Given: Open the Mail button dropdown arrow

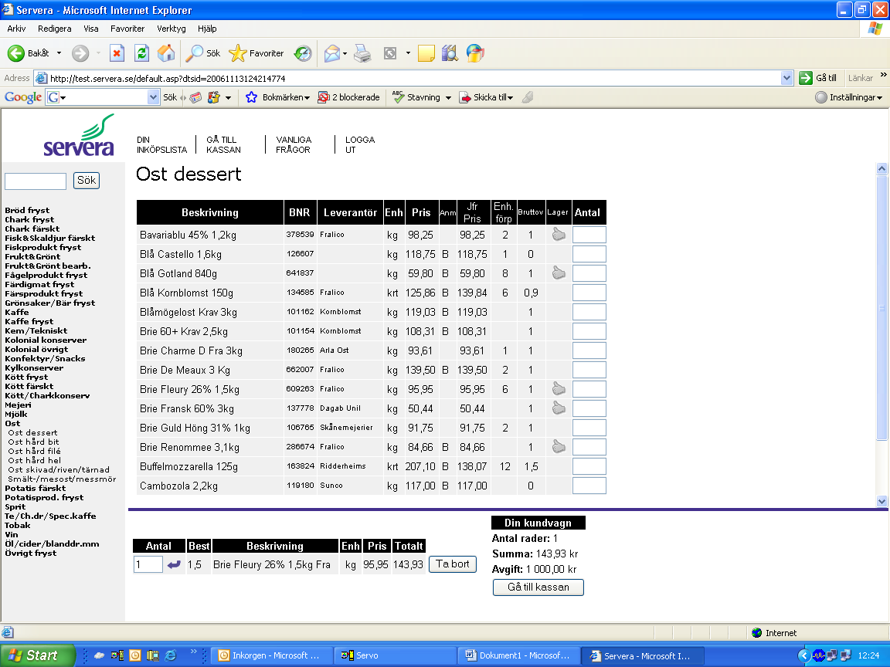Looking at the screenshot, I should click(345, 54).
